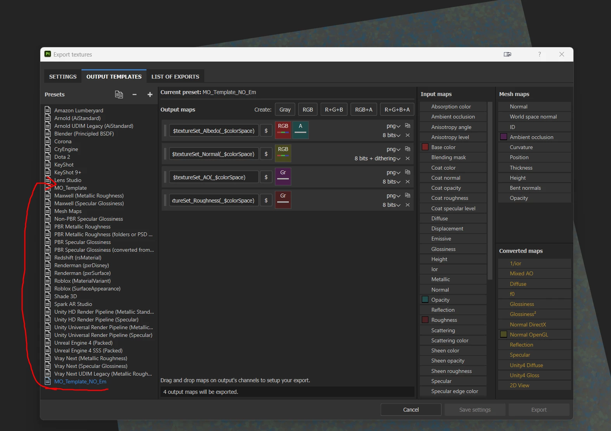Image resolution: width=611 pixels, height=431 pixels.
Task: Create an R+G+B+A output map
Action: coord(397,110)
